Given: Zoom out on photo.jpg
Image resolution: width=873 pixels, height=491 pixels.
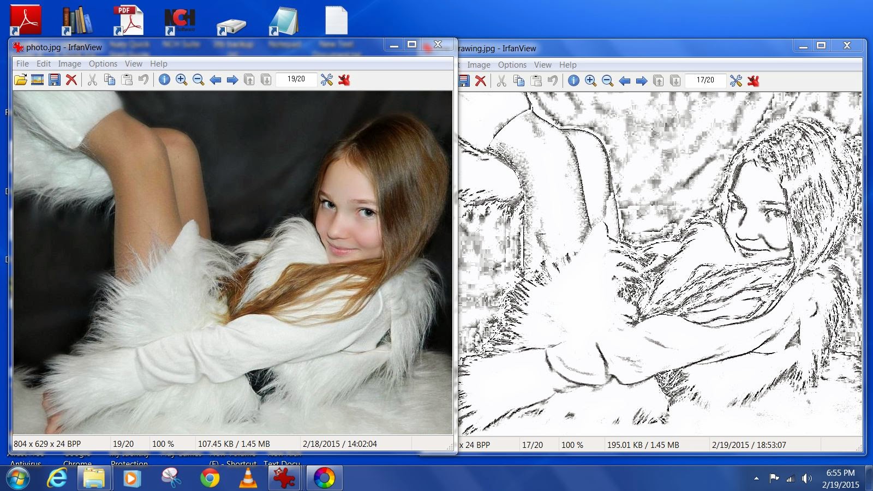Looking at the screenshot, I should (199, 80).
